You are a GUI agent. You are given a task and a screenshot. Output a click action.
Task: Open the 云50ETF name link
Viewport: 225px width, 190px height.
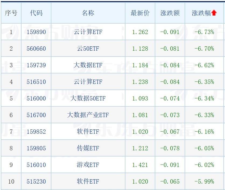88,49
